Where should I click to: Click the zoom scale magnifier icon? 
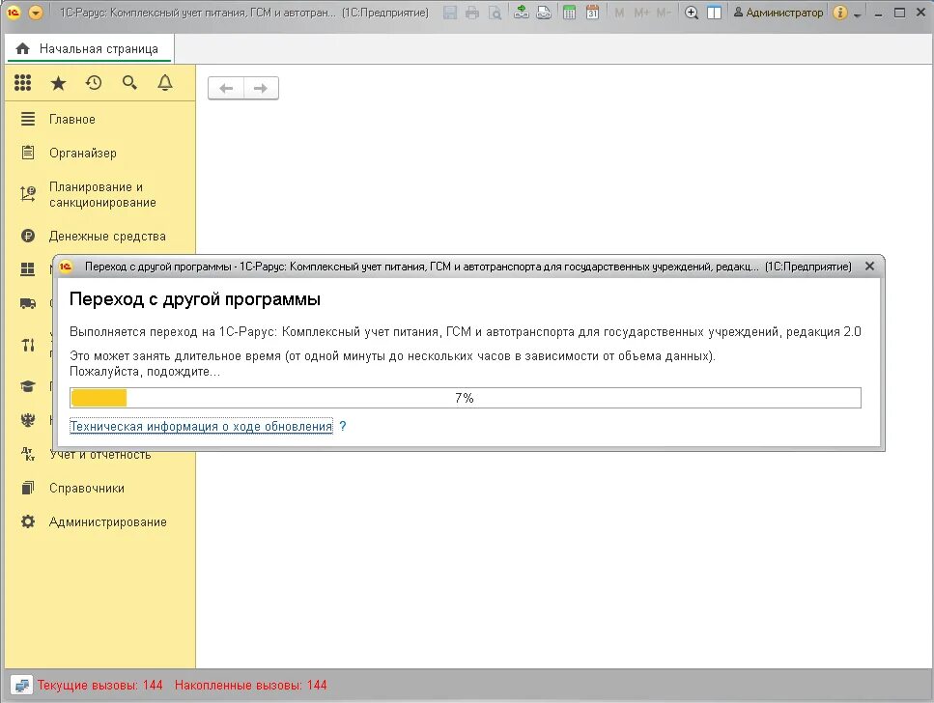point(692,13)
